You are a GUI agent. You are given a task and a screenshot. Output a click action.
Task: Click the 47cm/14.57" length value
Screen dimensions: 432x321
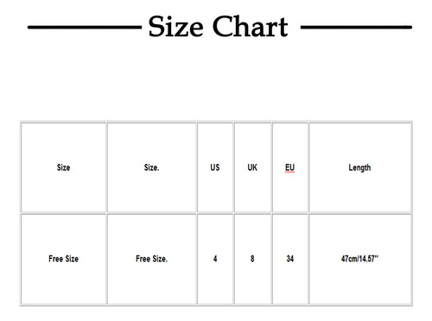click(x=359, y=259)
